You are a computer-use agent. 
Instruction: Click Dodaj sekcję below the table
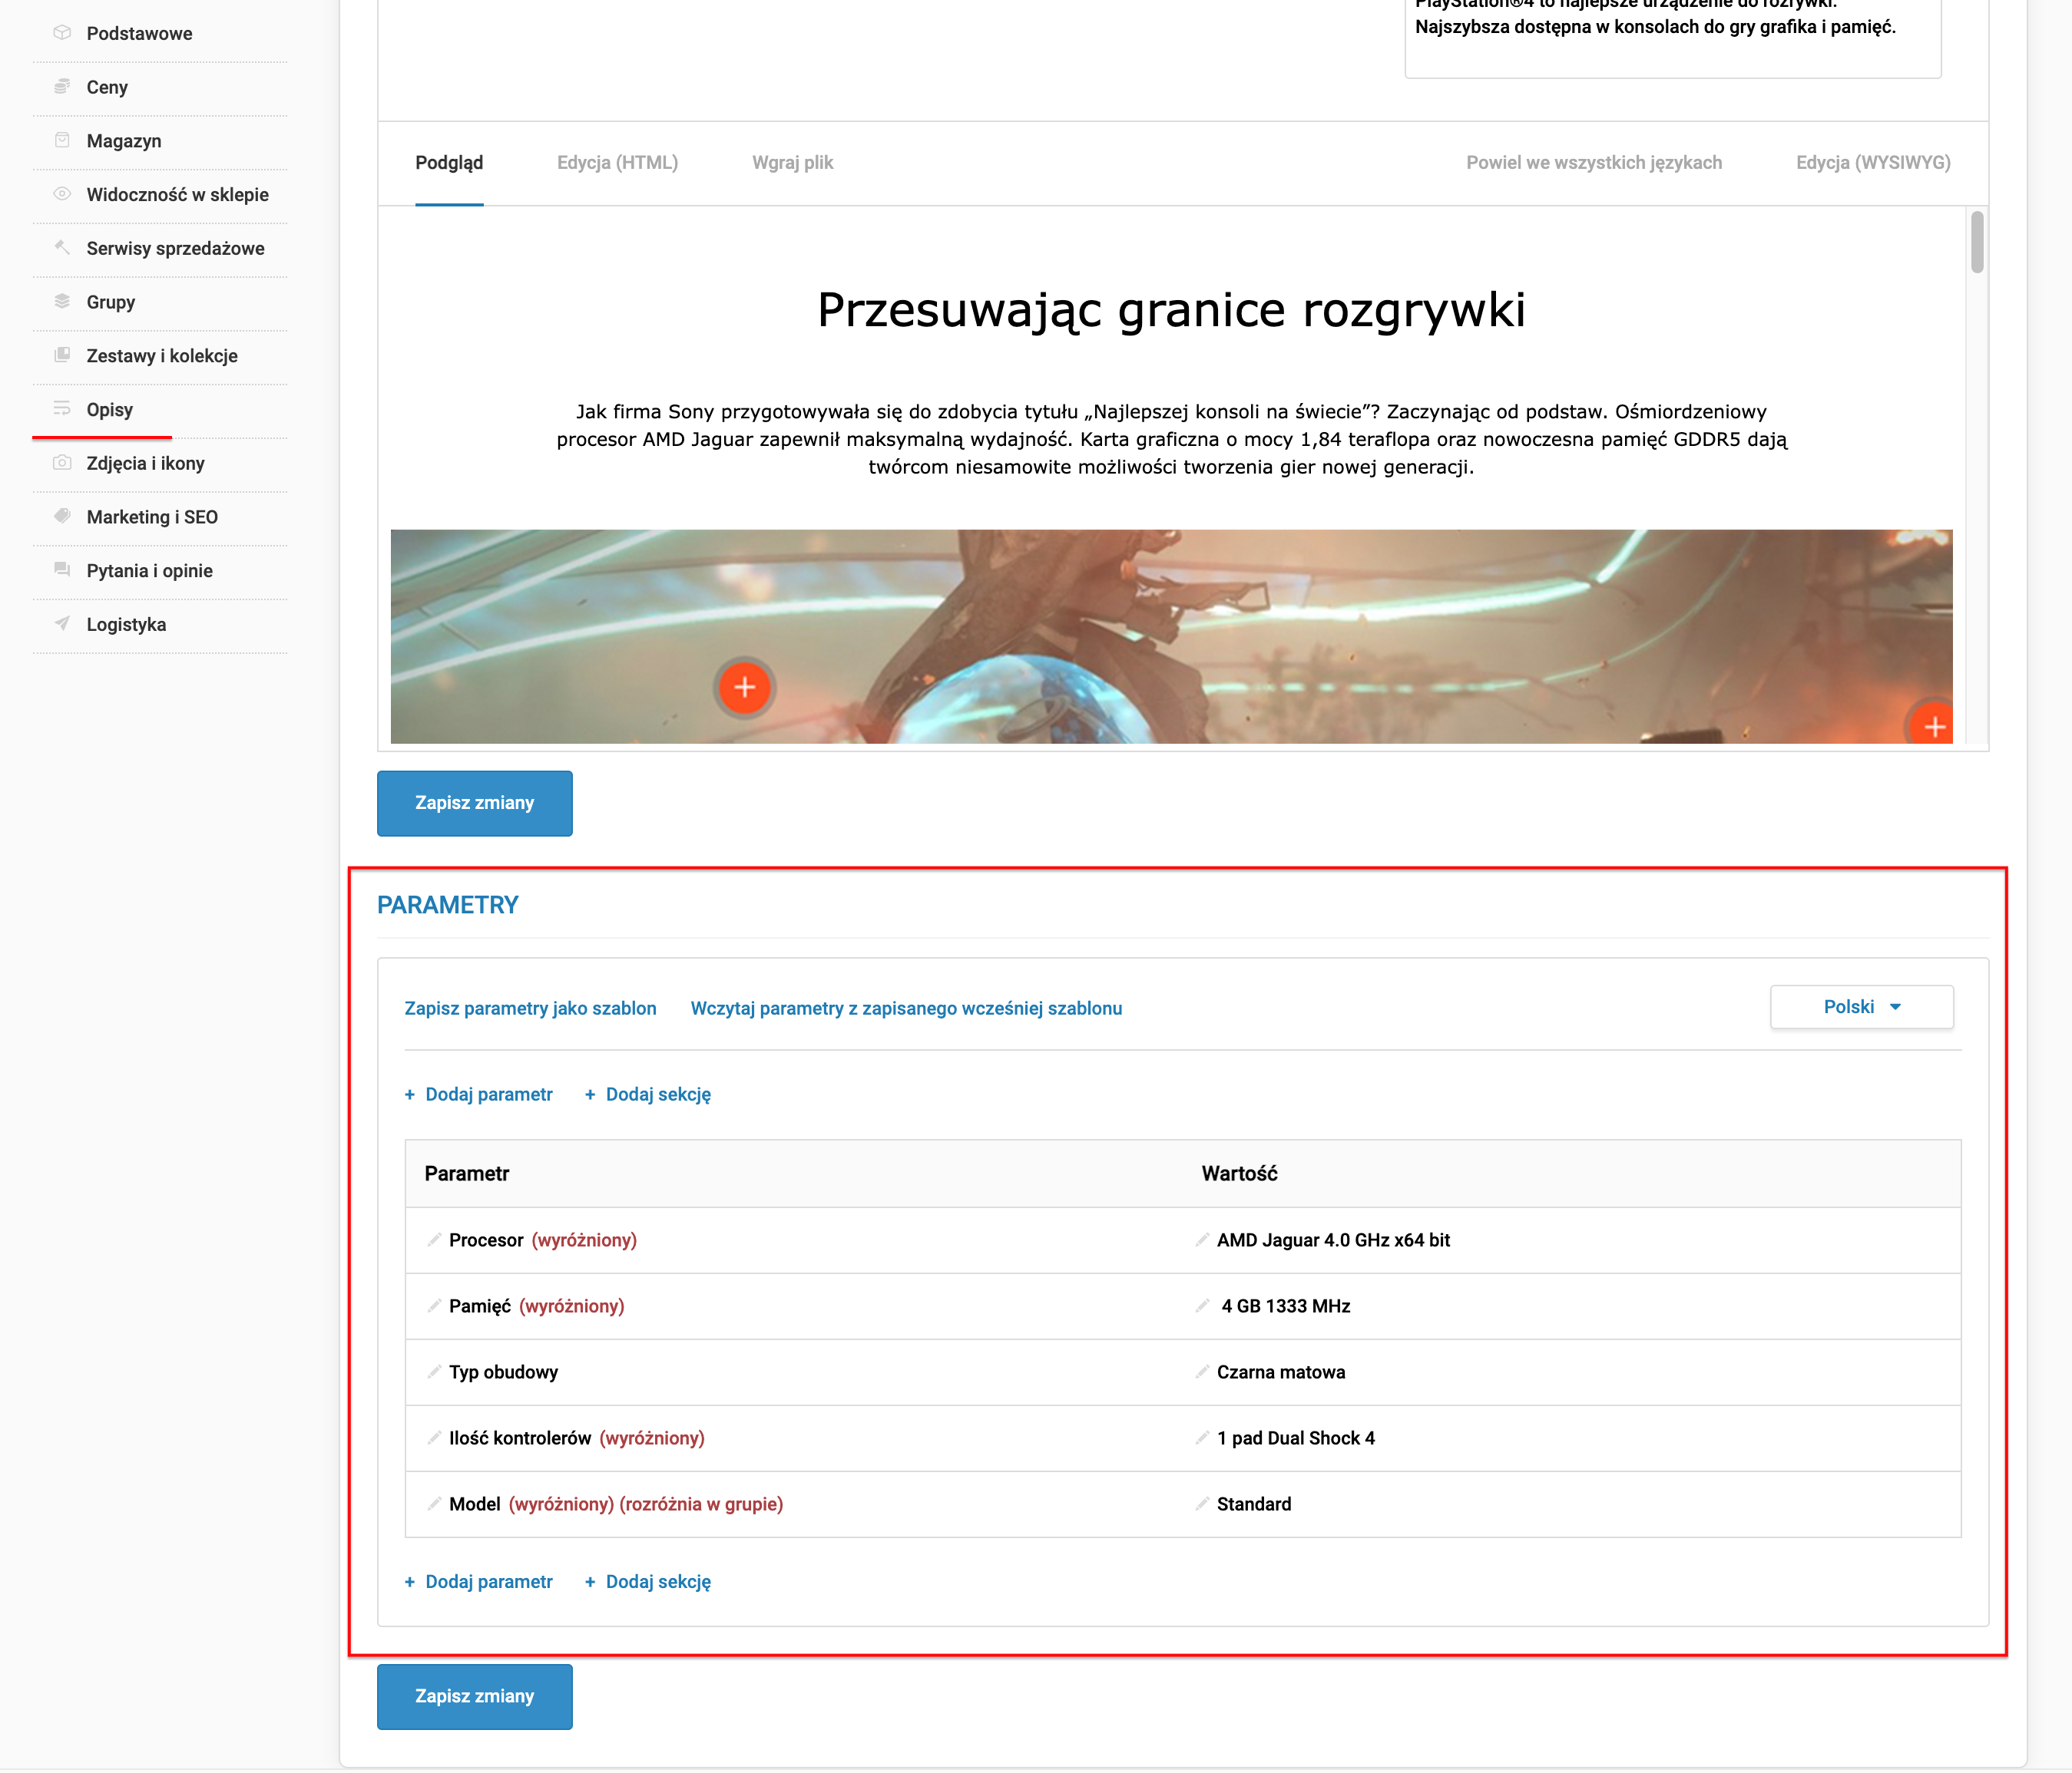click(647, 1581)
